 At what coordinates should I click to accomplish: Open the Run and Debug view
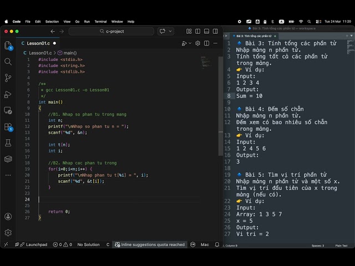point(8,94)
